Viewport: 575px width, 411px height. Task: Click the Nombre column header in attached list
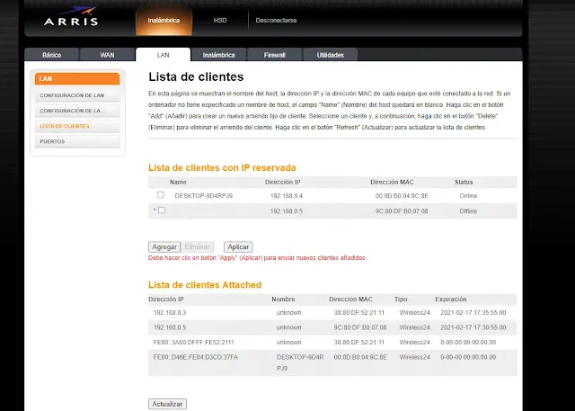[x=283, y=299]
